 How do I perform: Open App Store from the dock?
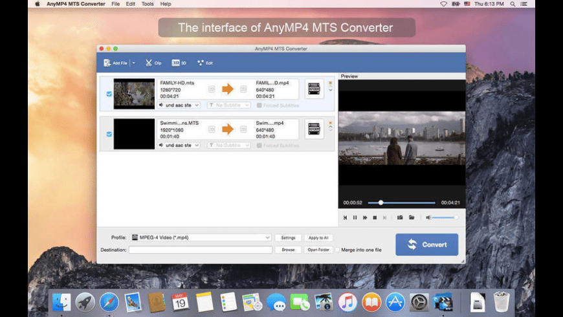point(395,302)
